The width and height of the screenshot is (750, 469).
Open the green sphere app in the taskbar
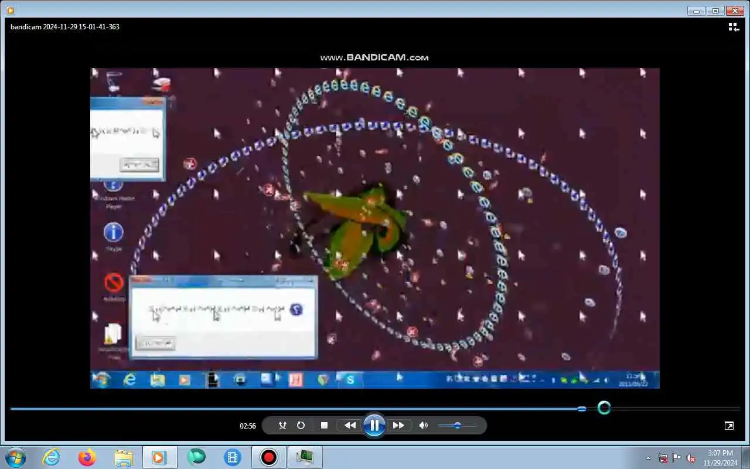196,457
